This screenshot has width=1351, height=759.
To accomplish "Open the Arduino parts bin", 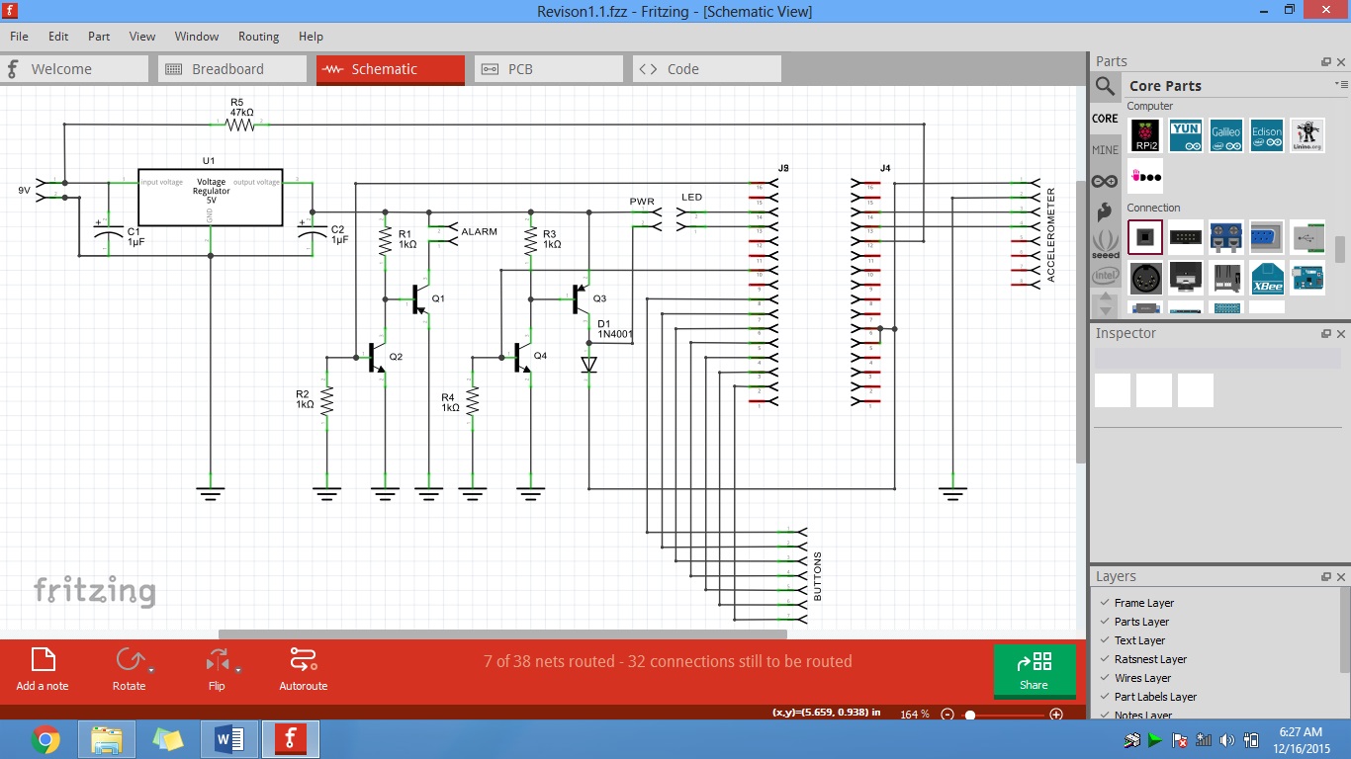I will tap(1105, 181).
